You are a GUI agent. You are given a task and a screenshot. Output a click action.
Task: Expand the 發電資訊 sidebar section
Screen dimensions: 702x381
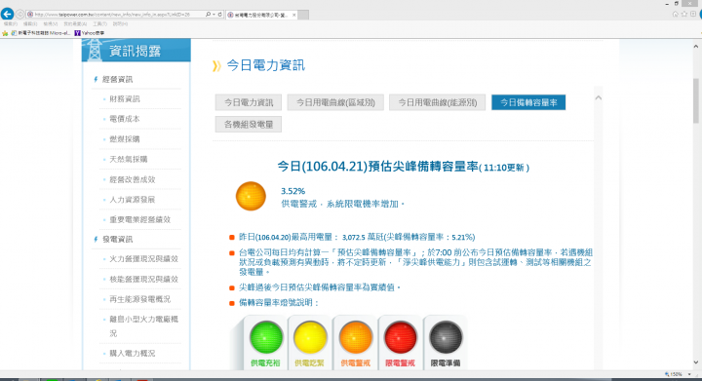(x=117, y=240)
